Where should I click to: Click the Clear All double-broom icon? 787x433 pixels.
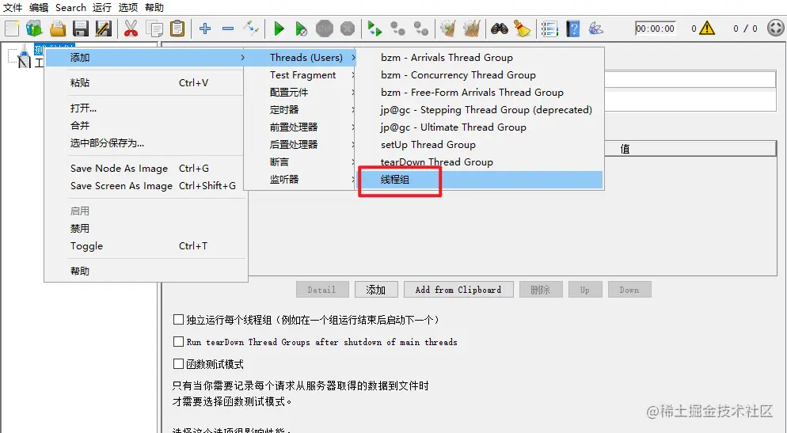click(x=471, y=28)
